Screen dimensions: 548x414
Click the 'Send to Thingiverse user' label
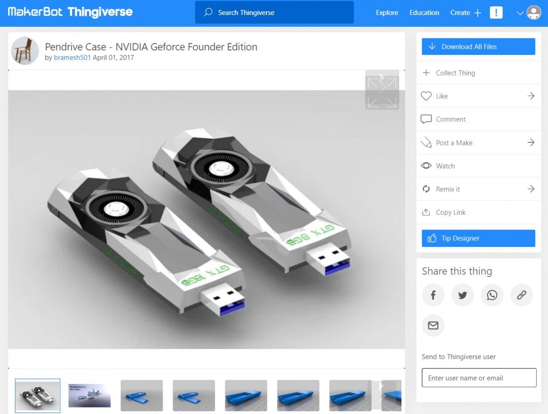(x=458, y=357)
